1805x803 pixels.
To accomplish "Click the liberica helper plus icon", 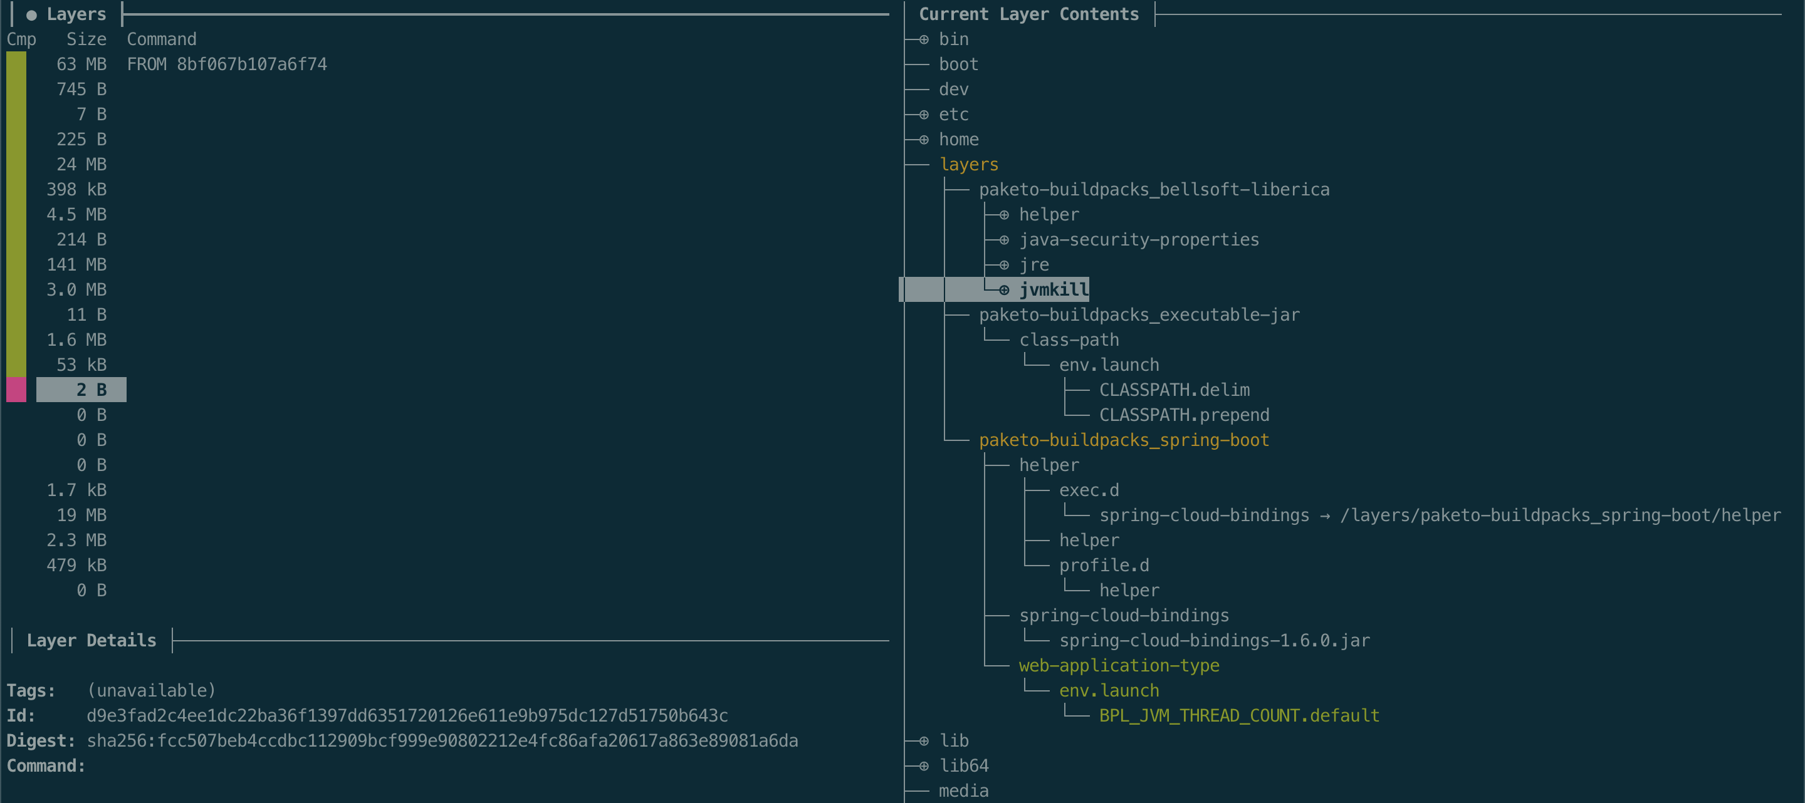I will pos(1004,214).
